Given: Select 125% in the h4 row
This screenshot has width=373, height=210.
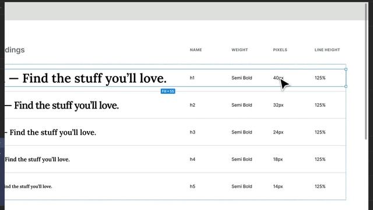Looking at the screenshot, I should 320,159.
